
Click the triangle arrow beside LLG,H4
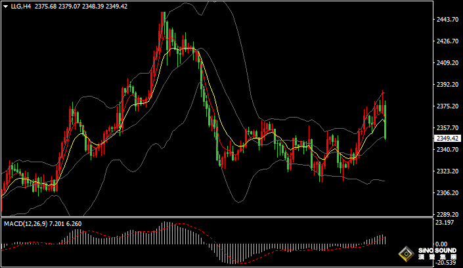[x=6, y=7]
